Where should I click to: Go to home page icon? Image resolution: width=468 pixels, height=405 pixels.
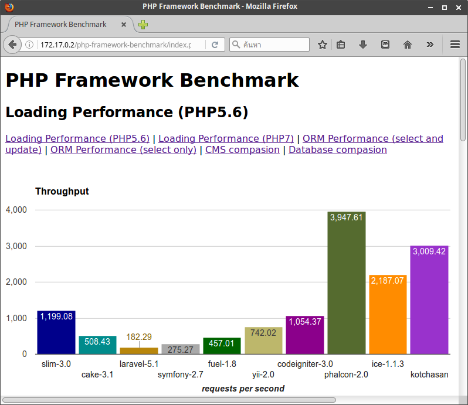[x=408, y=45]
